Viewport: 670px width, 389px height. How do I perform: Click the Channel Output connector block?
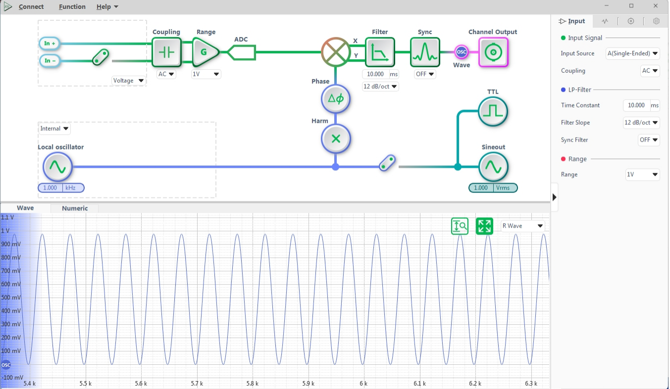tap(493, 52)
